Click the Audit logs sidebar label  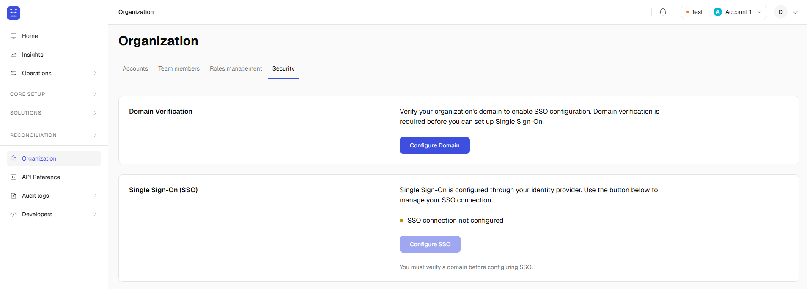(36, 196)
